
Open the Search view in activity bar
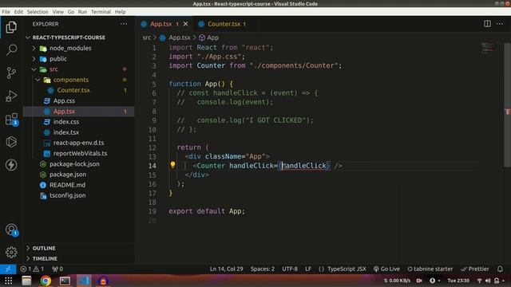coord(11,49)
